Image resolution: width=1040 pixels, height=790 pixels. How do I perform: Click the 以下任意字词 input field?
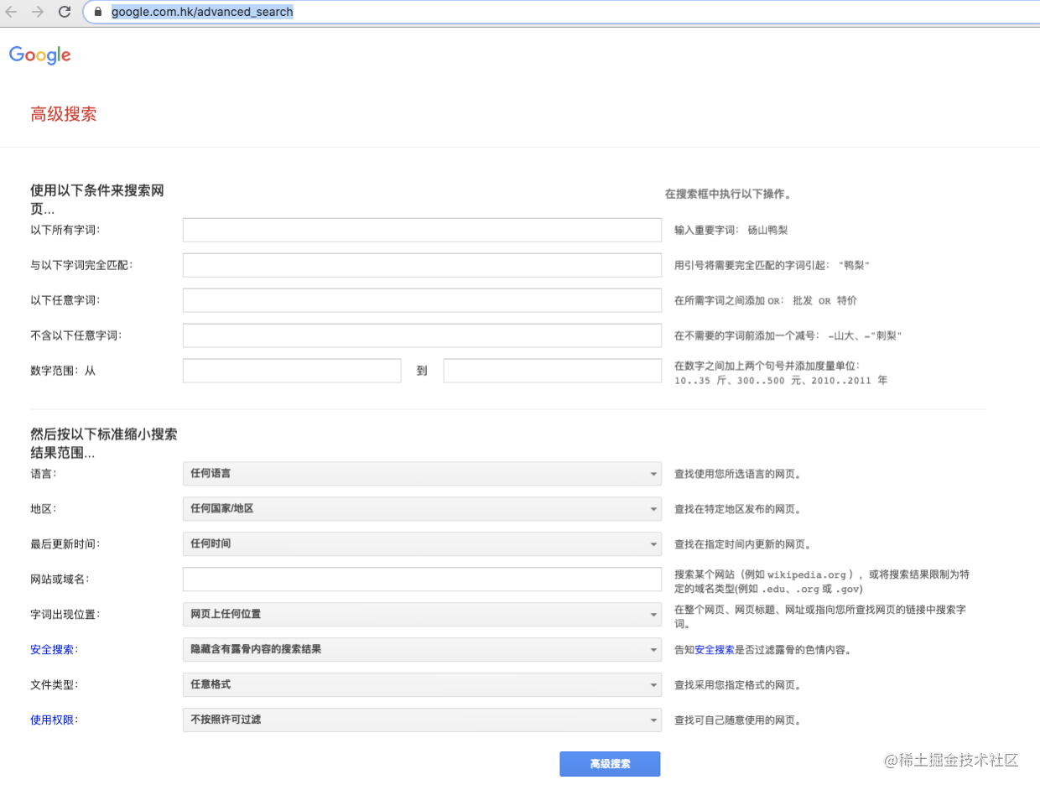pos(422,300)
